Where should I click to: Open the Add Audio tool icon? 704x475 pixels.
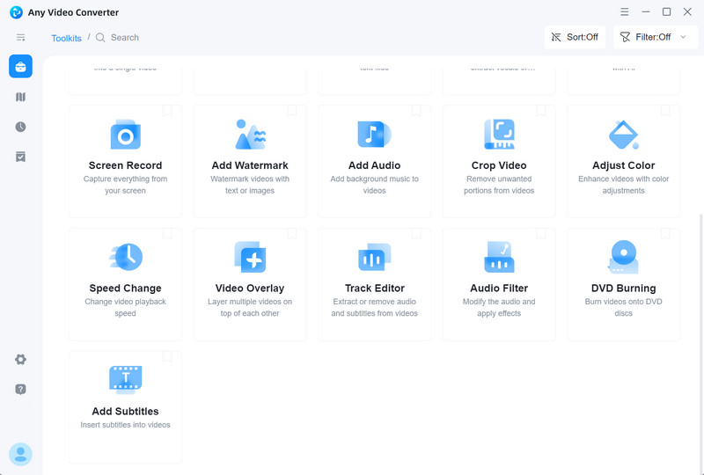pos(375,135)
